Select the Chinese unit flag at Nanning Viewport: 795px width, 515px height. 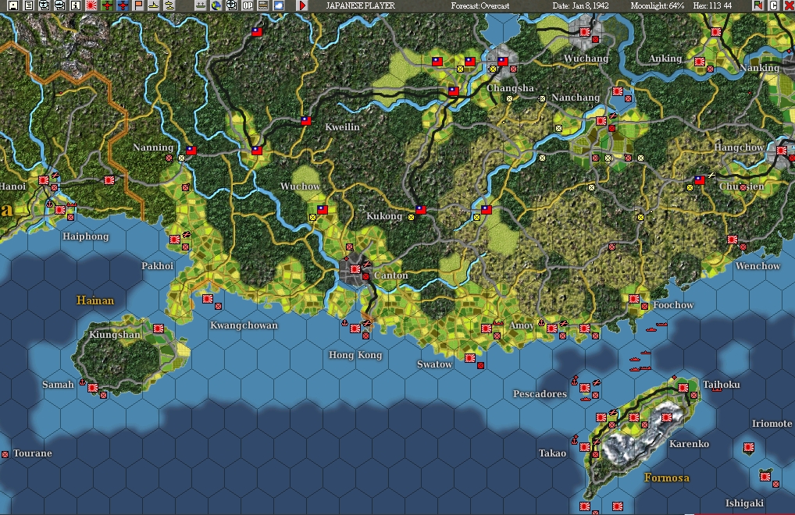click(x=191, y=151)
